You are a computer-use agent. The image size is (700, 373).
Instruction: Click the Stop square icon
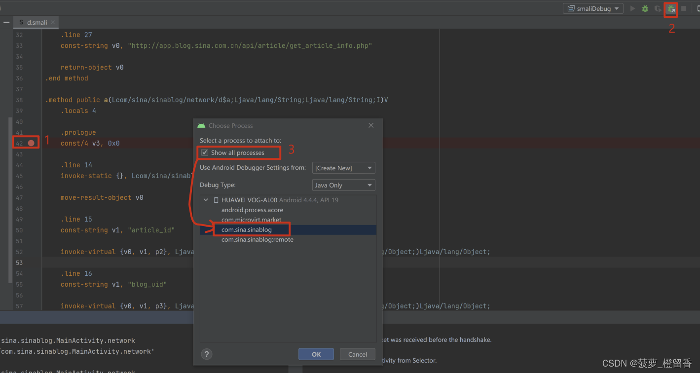[684, 8]
